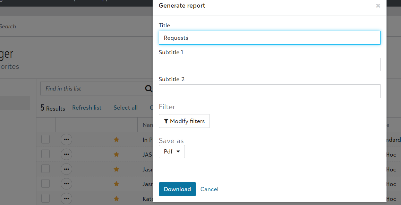Tick the checkbox in the first row

coord(45,140)
